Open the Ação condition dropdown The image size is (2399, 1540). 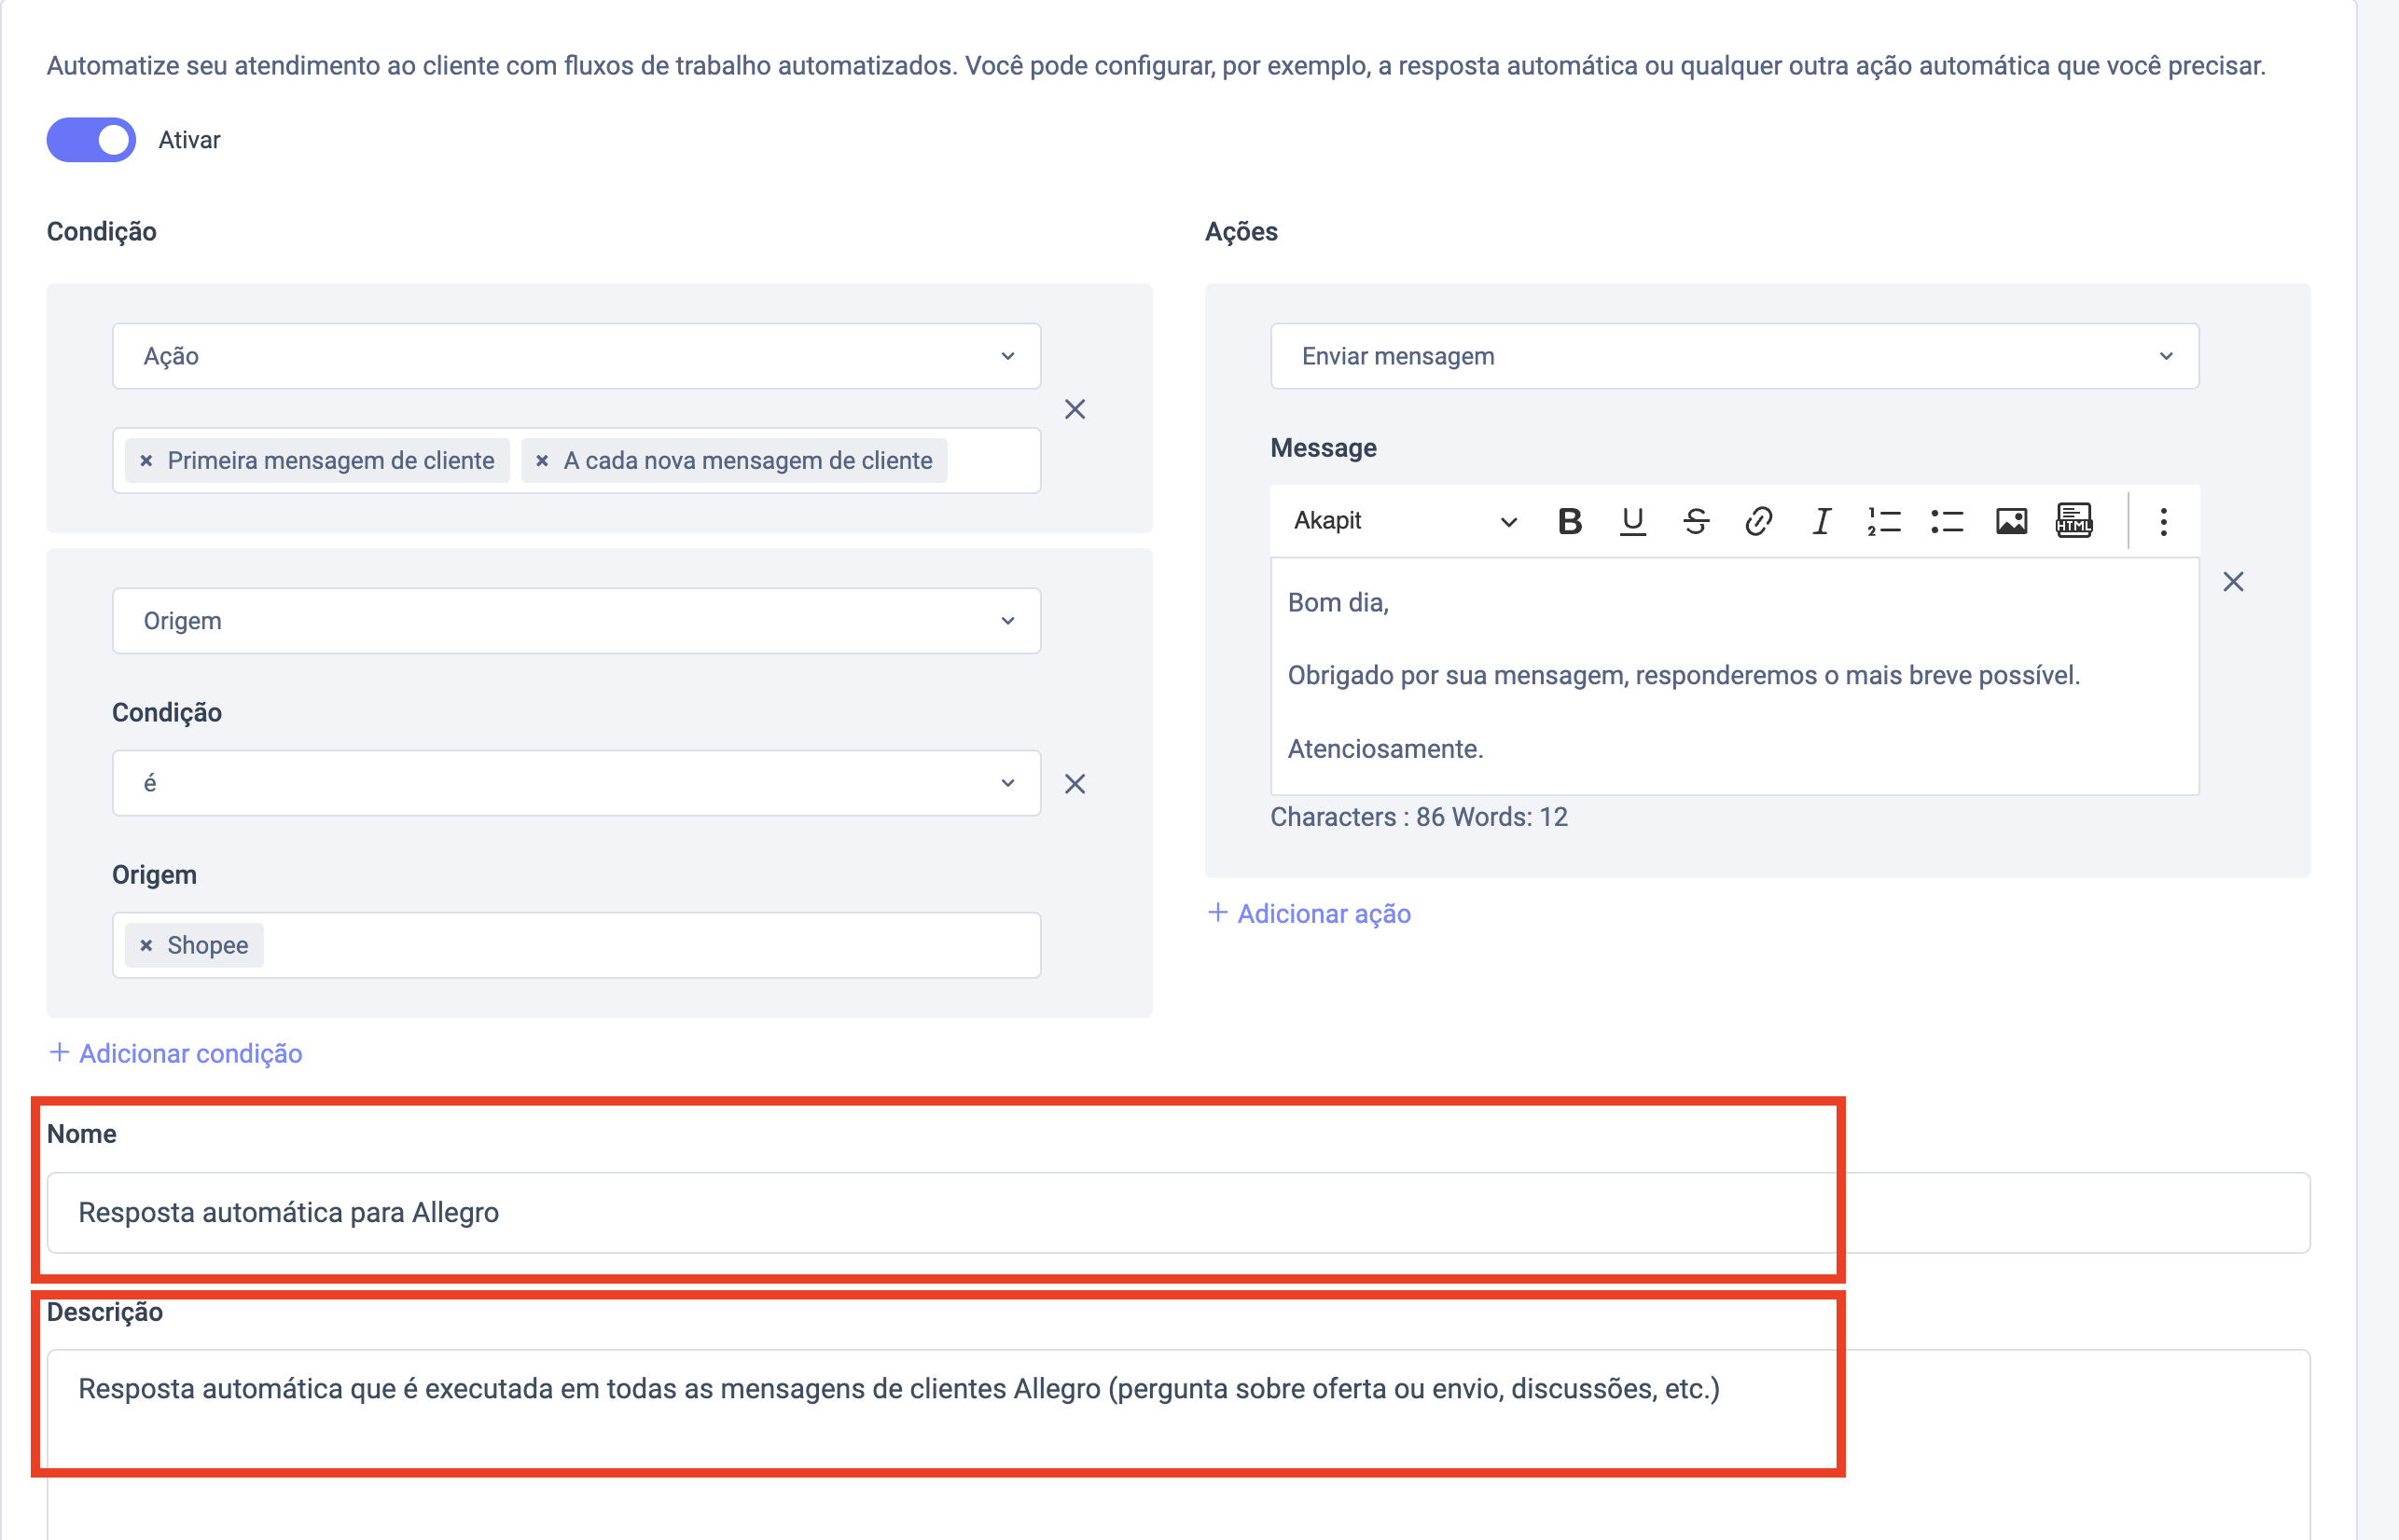click(576, 356)
